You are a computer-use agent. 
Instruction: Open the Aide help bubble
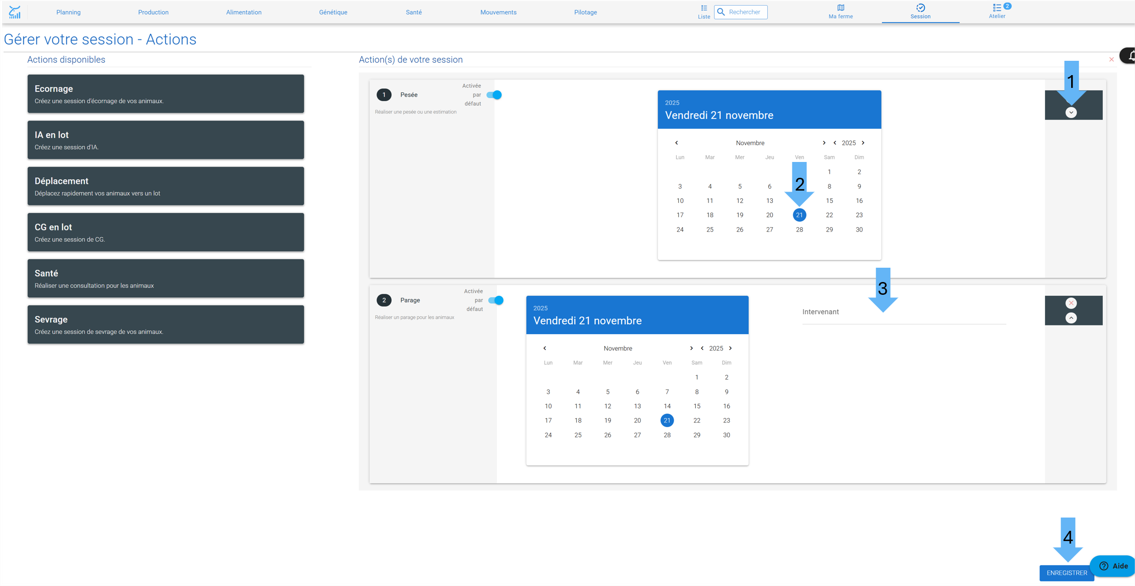(1114, 566)
